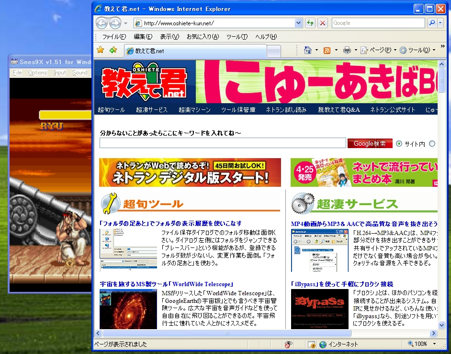
Task: Expand the address bar history dropdown
Action: [298, 23]
